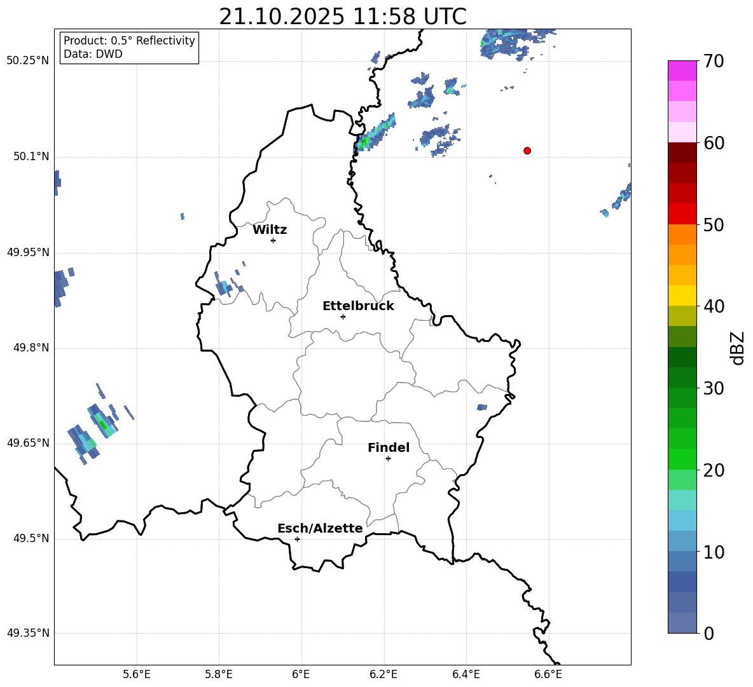Click the Esch/Alzette station cross marker
This screenshot has width=753, height=687.
coord(297,539)
